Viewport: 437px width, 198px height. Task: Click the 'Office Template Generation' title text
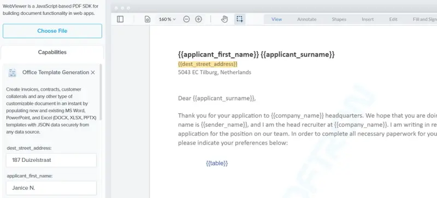click(56, 73)
